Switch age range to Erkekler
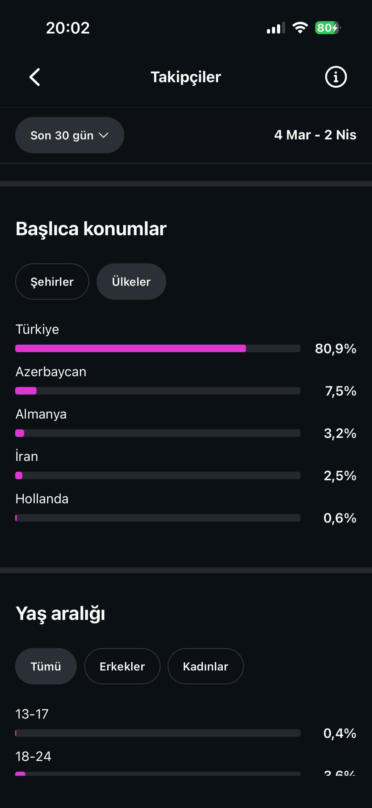 tap(122, 666)
